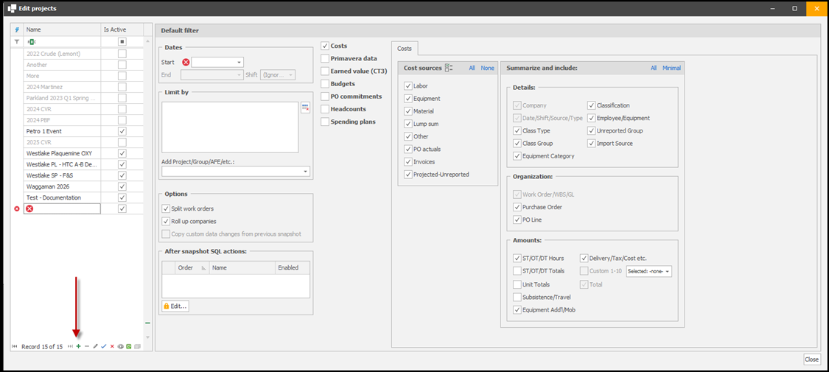Click the pencil edit record icon
The width and height of the screenshot is (829, 372).
96,346
